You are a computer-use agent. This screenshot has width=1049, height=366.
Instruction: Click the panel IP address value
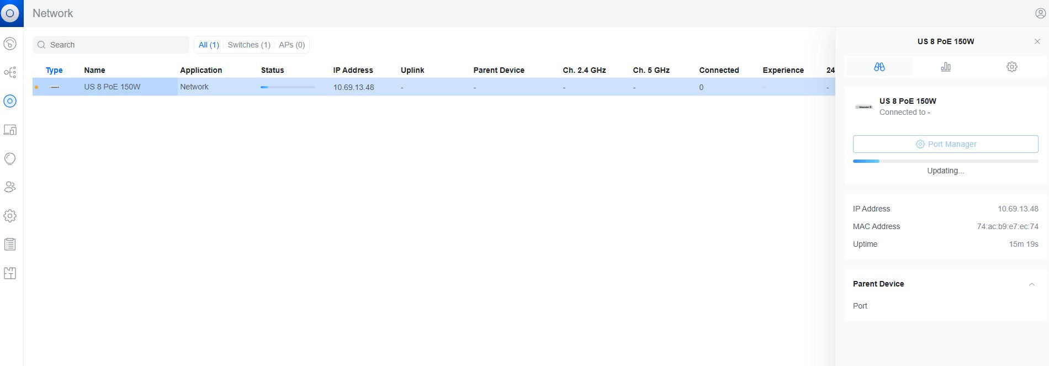point(1018,209)
